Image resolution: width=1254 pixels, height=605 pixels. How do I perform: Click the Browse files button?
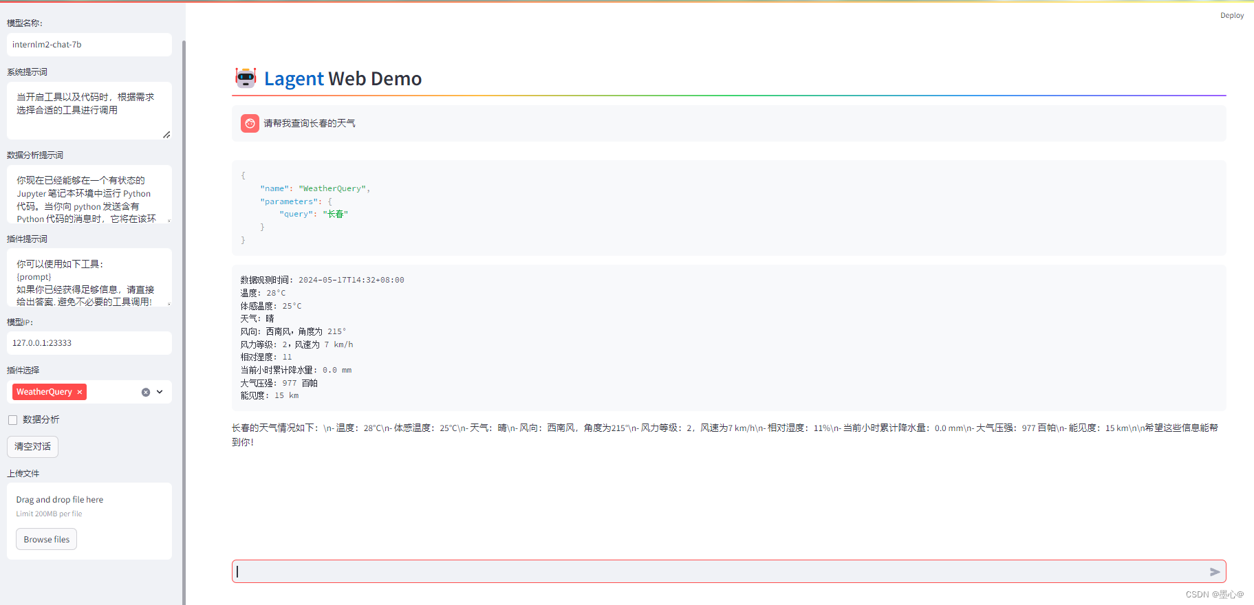tap(47, 539)
